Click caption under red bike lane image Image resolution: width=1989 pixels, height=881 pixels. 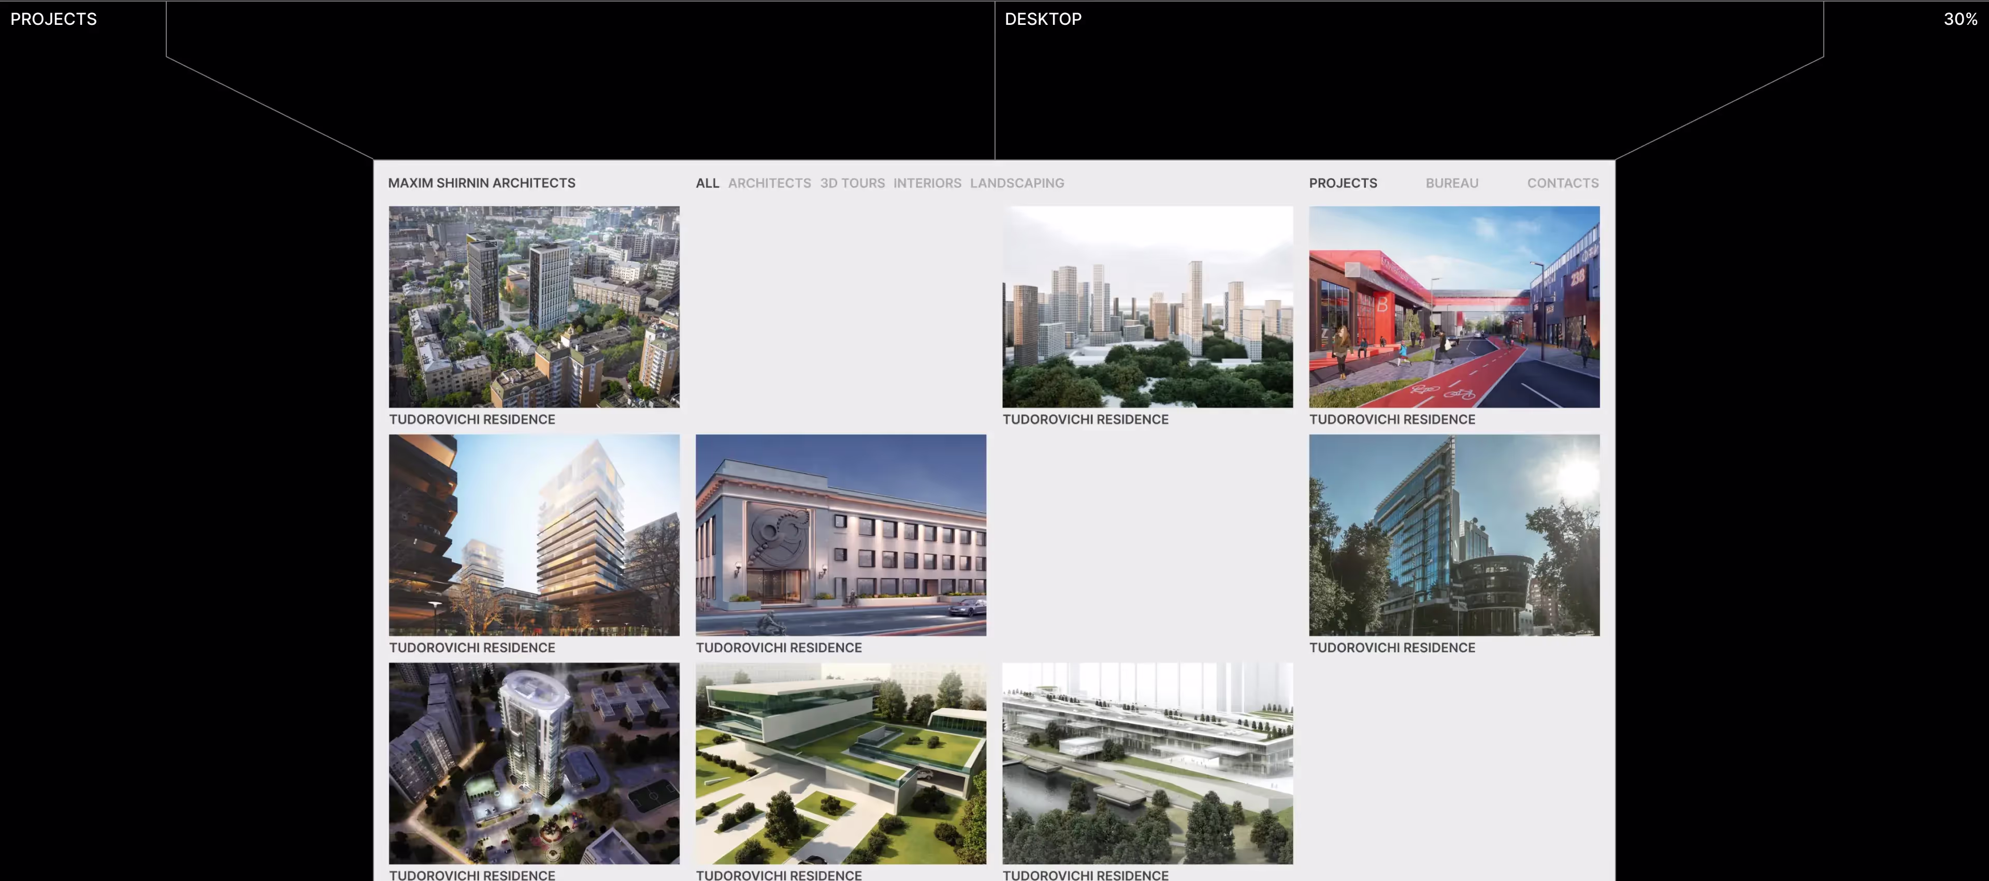pos(1391,419)
